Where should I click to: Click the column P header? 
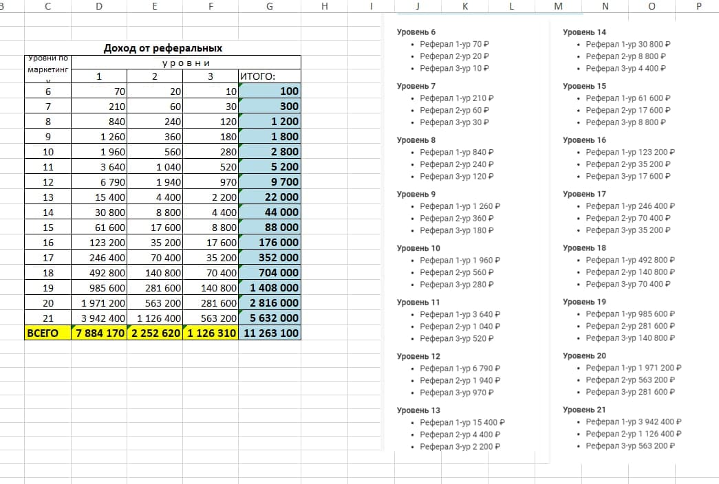(x=699, y=6)
